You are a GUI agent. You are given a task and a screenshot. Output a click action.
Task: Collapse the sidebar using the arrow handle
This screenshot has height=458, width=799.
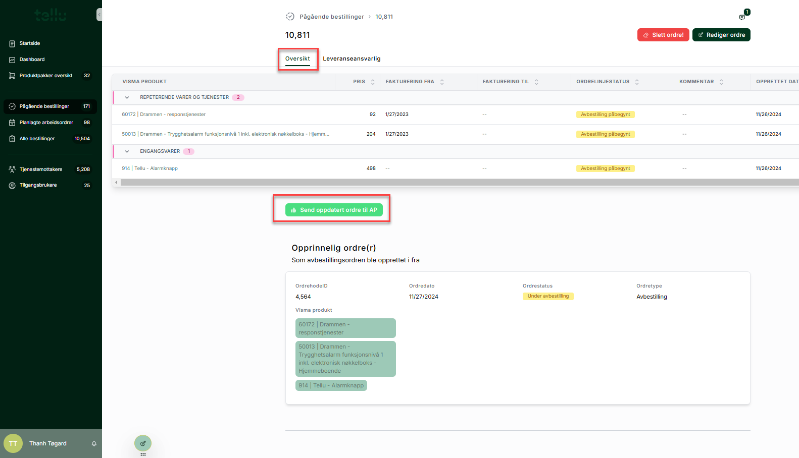click(x=99, y=15)
